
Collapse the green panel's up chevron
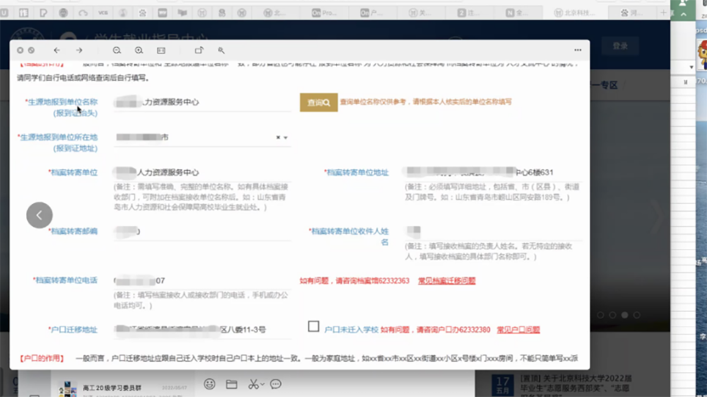click(684, 14)
